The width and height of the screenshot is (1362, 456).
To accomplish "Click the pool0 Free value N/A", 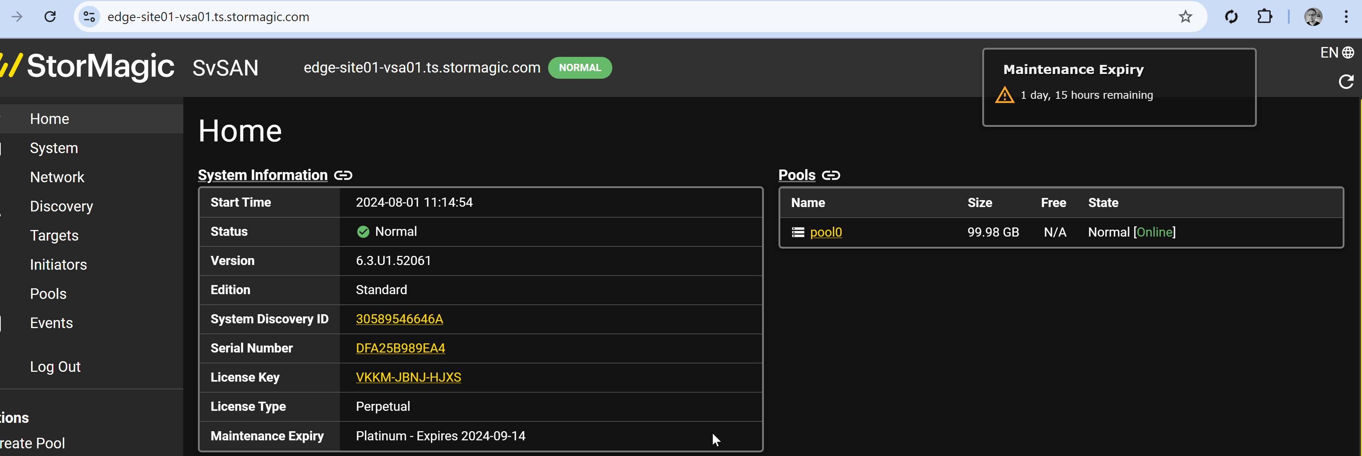I will 1055,232.
